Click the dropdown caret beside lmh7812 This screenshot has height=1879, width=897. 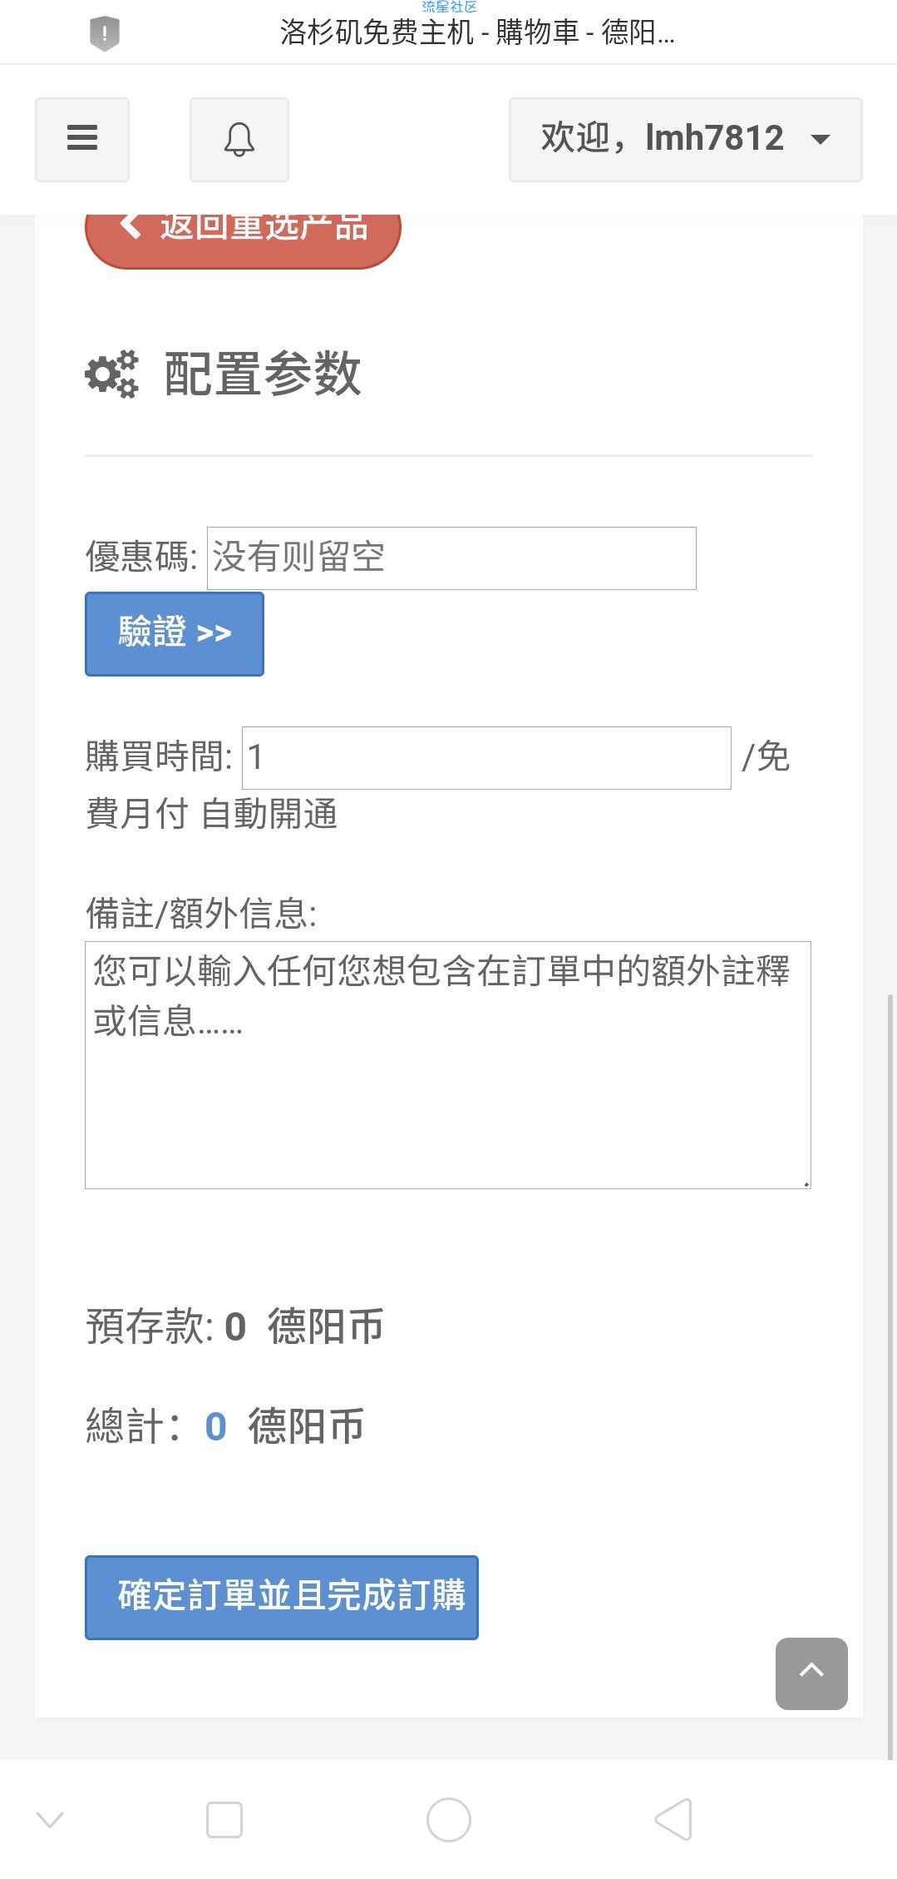[x=821, y=139]
